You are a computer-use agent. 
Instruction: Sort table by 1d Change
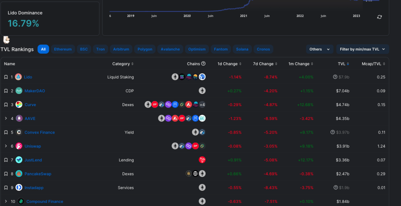[229, 64]
